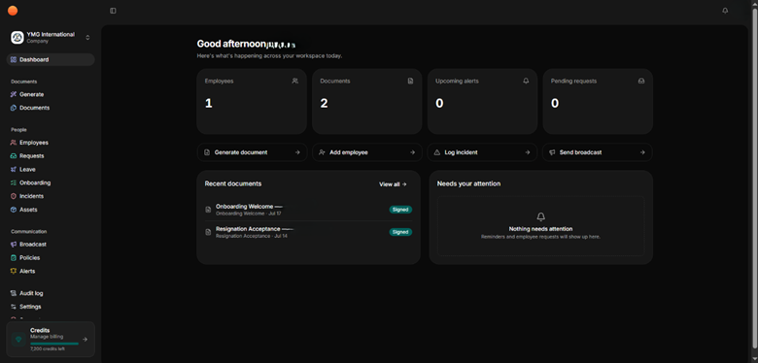Click the orange app logo
The height and width of the screenshot is (363, 758).
13,11
